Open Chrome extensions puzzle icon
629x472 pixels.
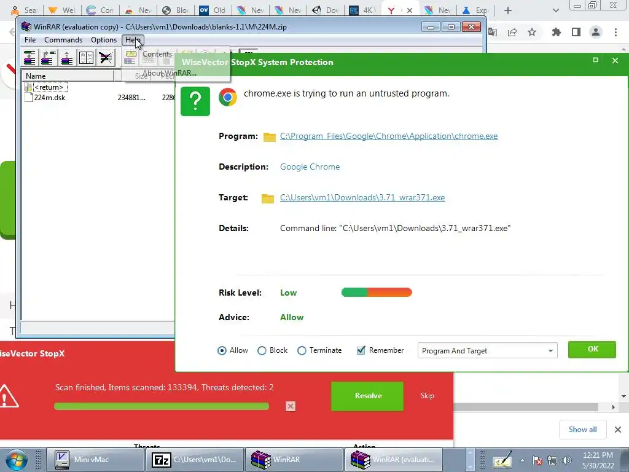pyautogui.click(x=556, y=32)
